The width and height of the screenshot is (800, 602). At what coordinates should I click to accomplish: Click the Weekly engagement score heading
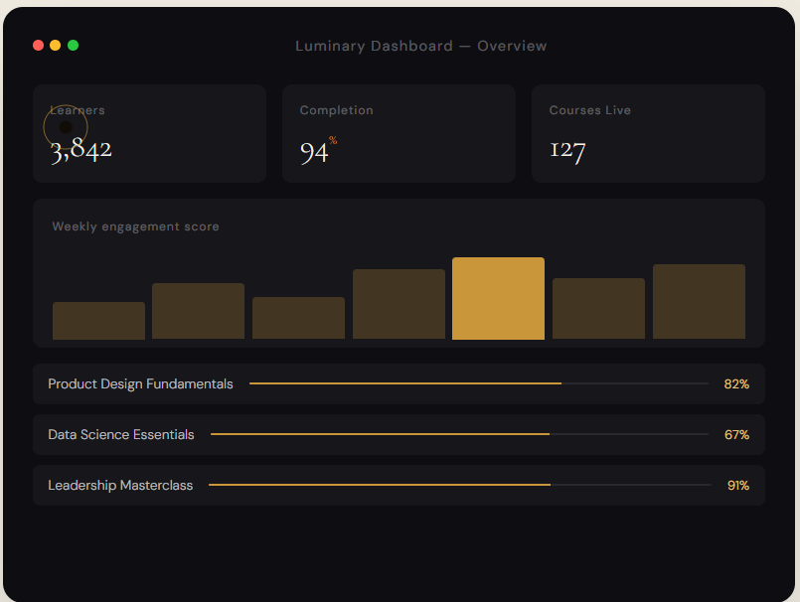click(x=135, y=226)
